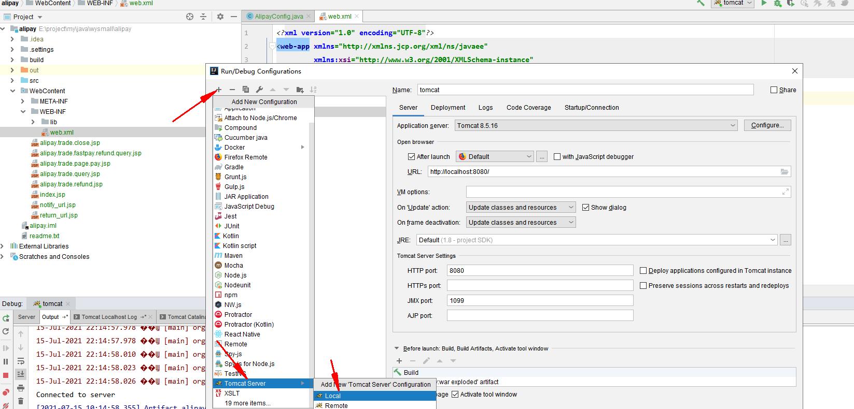Open the Default browser dropdown
This screenshot has width=854, height=409.
point(495,156)
